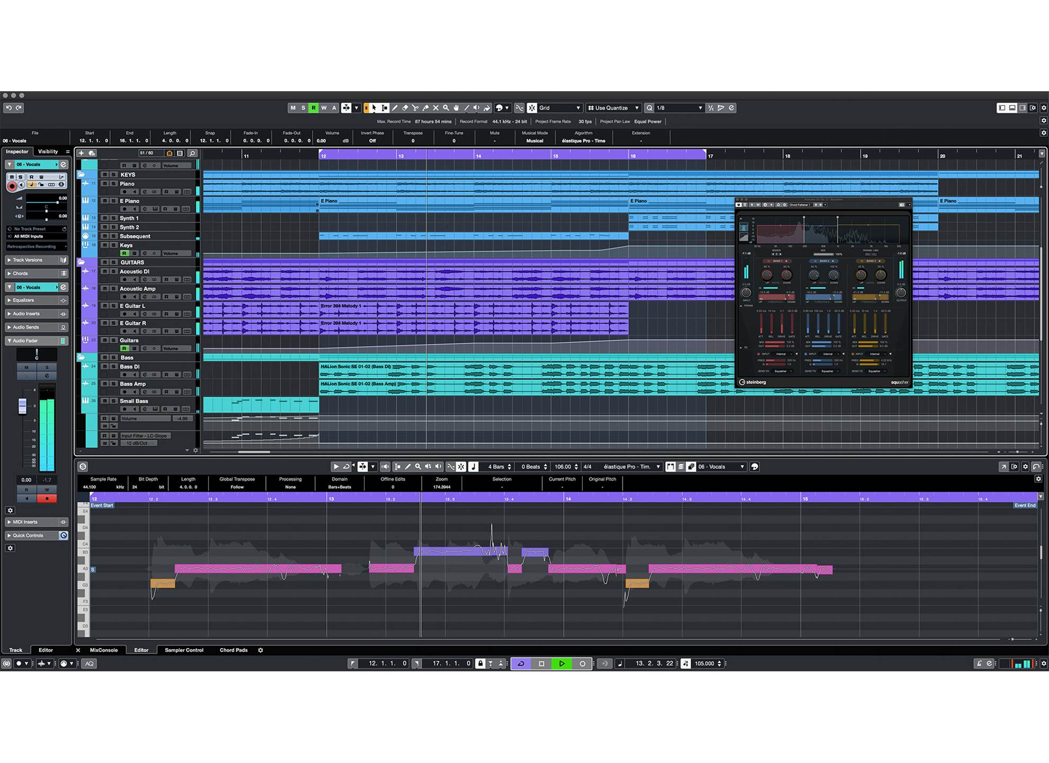Screen dimensions: 1049x763
Task: Open Edit Channel Settings for 06 - Vocals
Action: pyautogui.click(x=64, y=165)
